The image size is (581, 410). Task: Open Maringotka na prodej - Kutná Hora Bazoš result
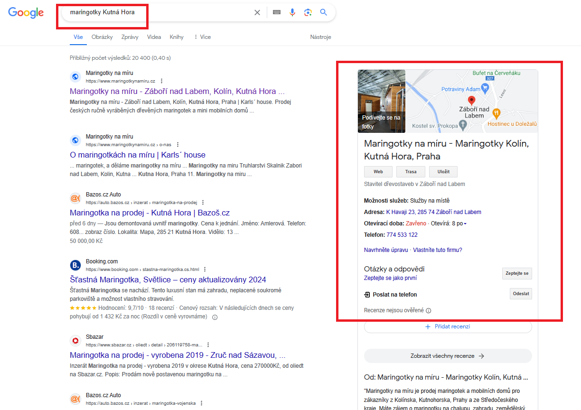[150, 213]
